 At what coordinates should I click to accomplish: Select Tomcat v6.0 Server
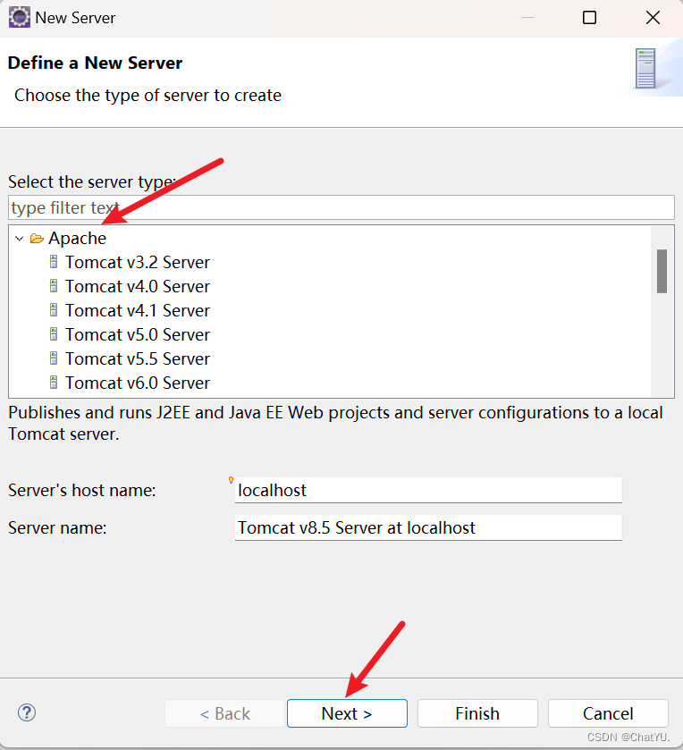tap(138, 383)
